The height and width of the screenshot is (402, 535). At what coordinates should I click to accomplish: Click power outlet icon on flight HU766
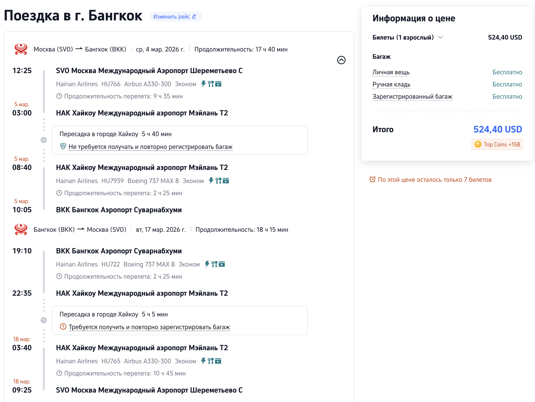(204, 84)
